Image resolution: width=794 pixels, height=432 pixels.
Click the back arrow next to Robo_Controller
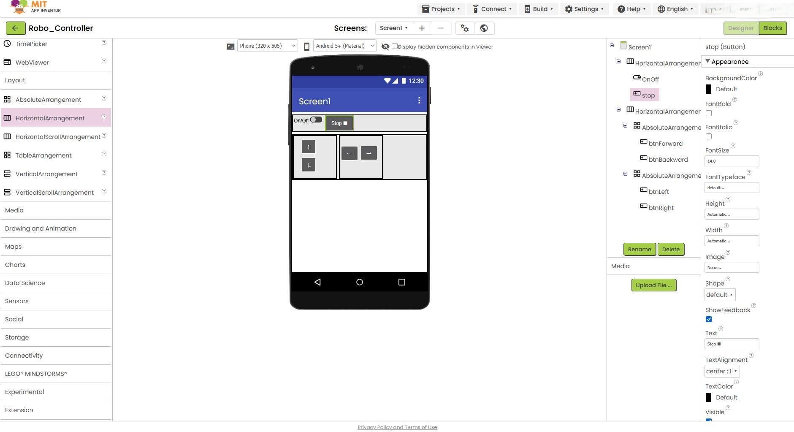click(x=16, y=28)
